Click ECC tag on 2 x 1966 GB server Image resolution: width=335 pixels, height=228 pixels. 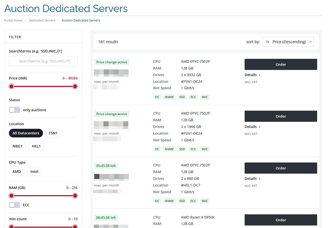pos(193,149)
